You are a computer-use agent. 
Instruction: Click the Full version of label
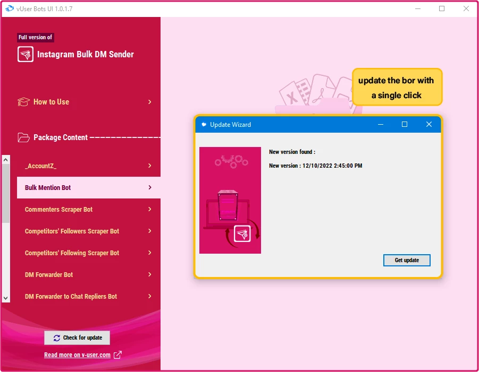pyautogui.click(x=36, y=37)
